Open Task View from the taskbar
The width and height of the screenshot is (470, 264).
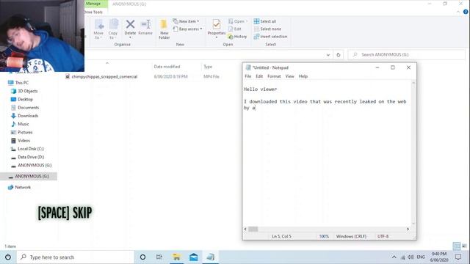tap(159, 257)
